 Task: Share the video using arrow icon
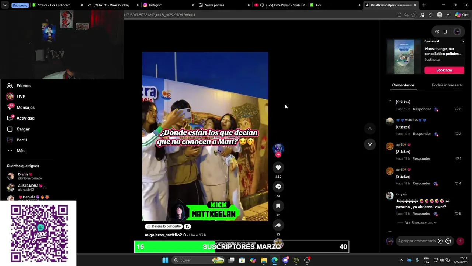click(x=278, y=225)
